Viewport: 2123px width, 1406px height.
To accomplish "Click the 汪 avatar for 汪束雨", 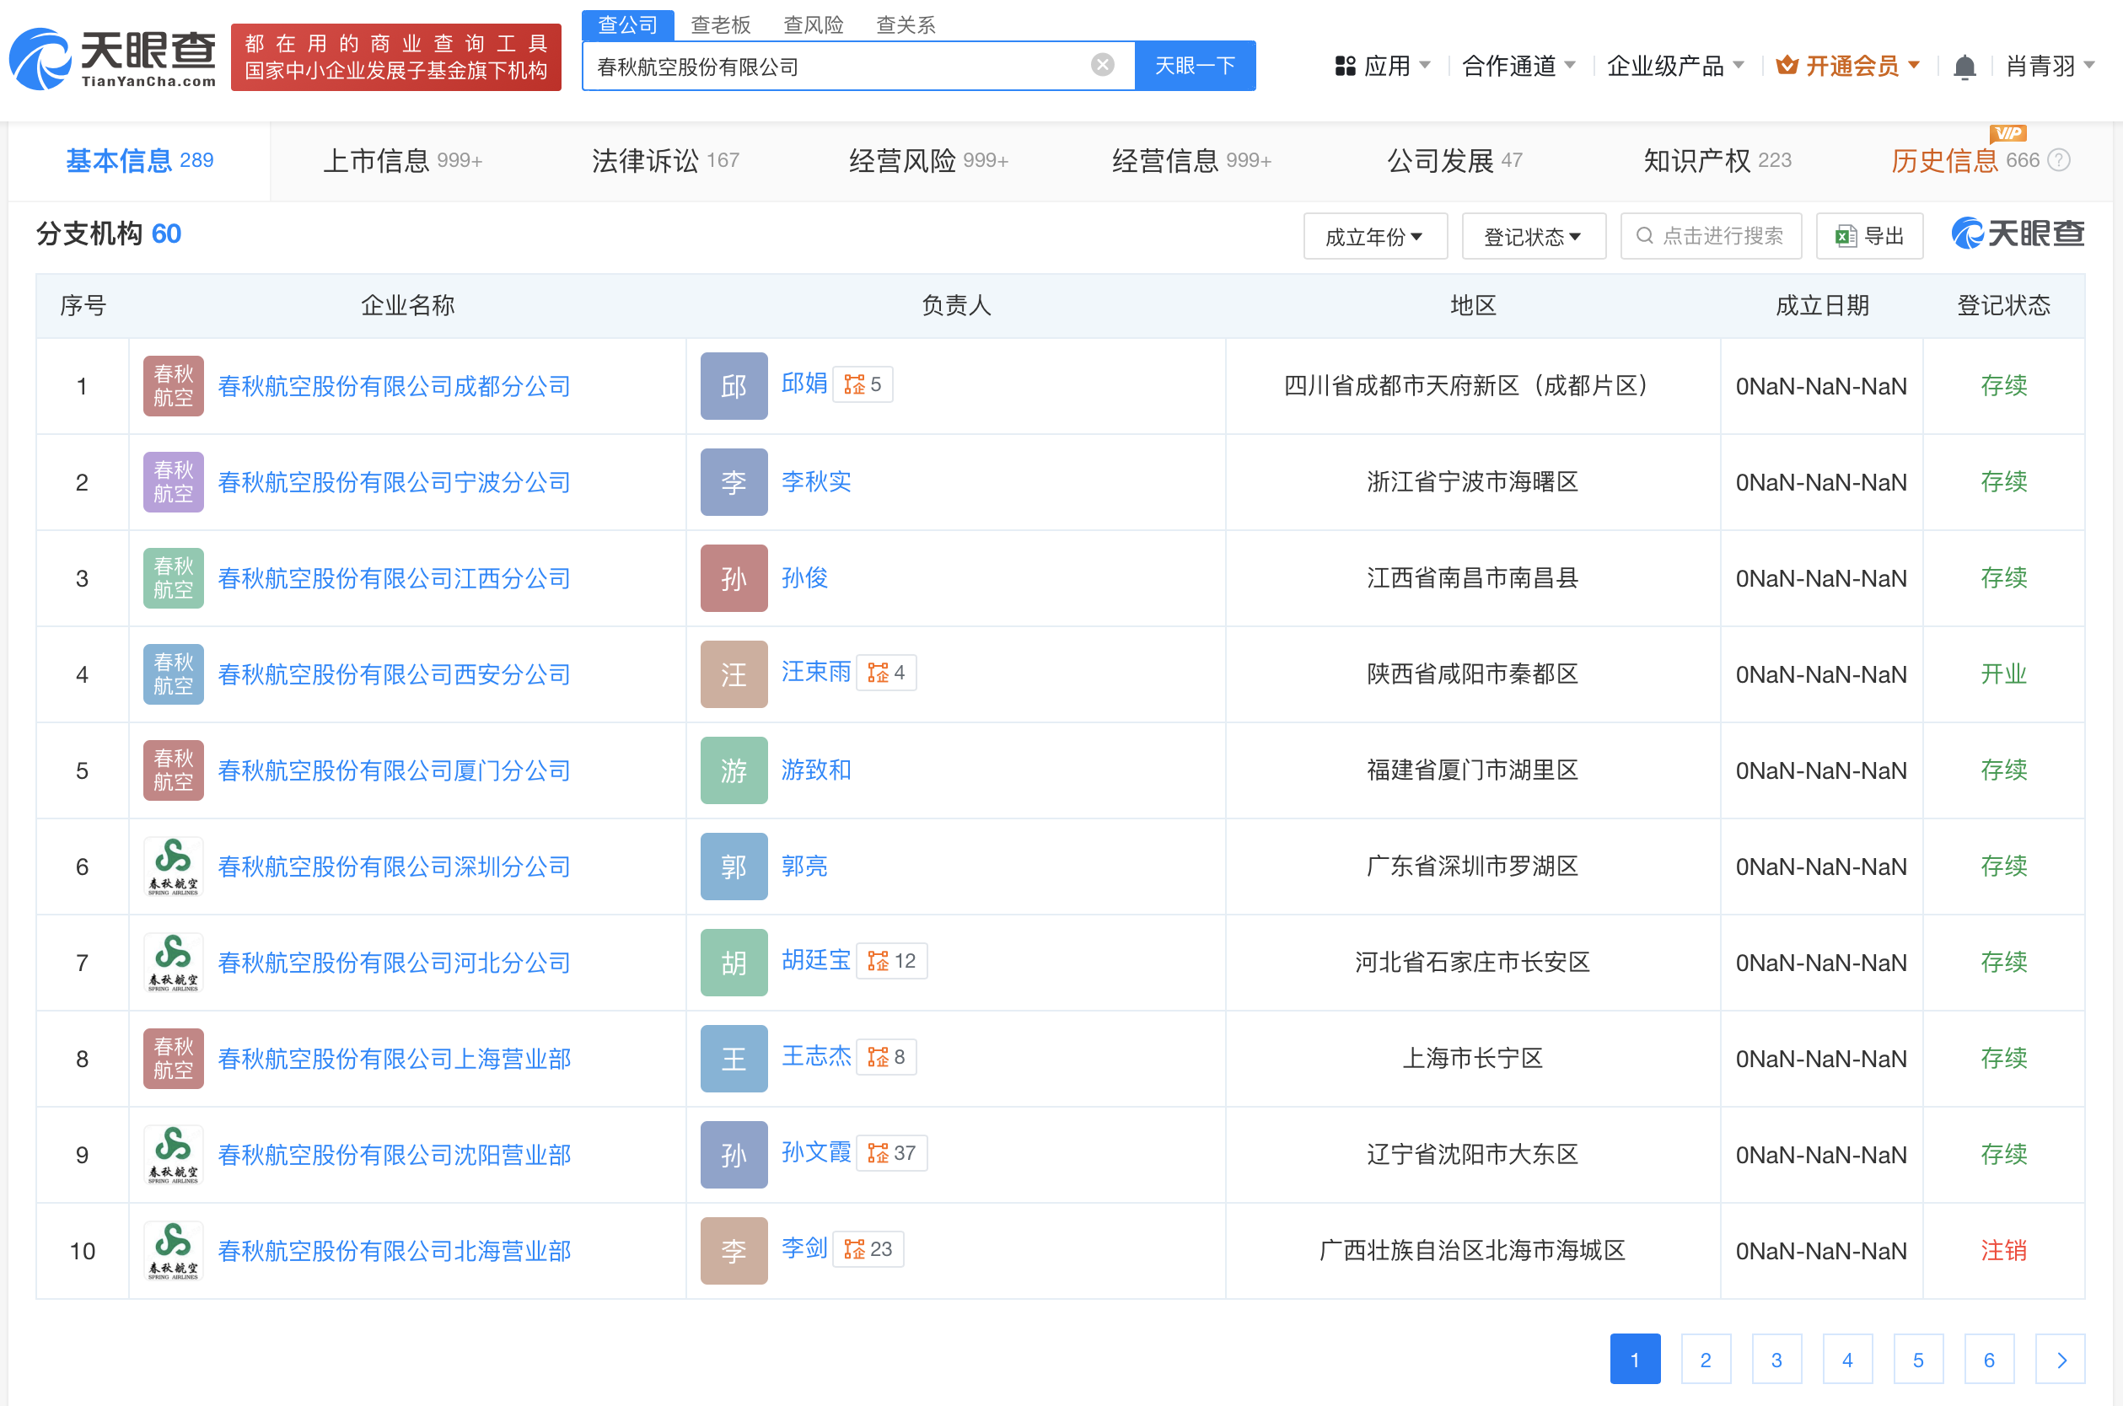I will tap(734, 673).
